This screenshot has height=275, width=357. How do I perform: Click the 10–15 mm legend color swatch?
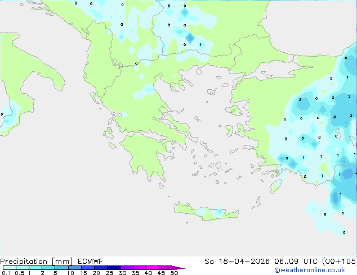[74, 268]
